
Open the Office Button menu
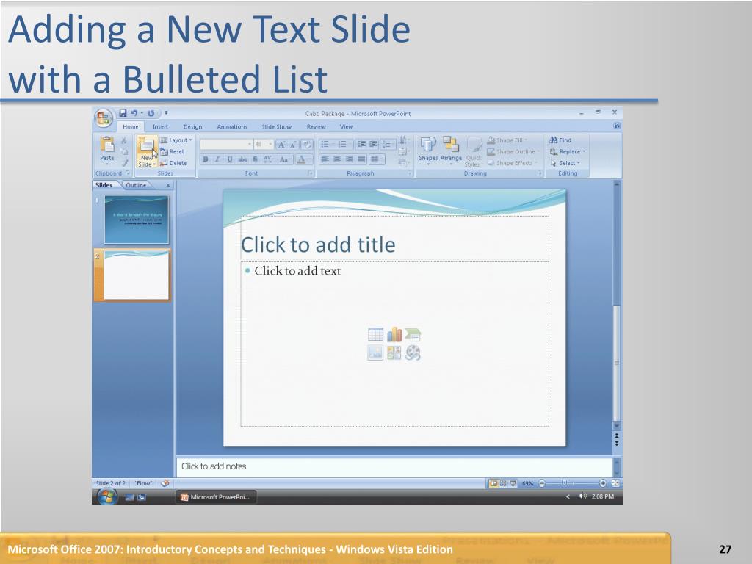pos(104,118)
